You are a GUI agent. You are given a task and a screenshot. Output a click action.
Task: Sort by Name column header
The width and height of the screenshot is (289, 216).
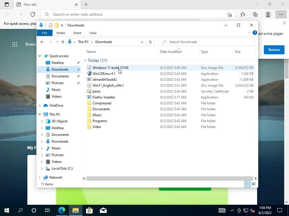pyautogui.click(x=91, y=52)
